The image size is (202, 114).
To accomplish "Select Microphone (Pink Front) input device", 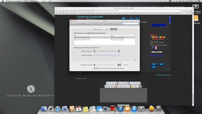I will pos(105,40).
